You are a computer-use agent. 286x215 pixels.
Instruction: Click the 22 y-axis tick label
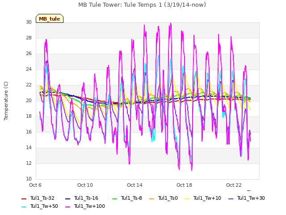29,85
